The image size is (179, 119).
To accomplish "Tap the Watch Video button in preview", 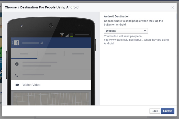I will tap(51, 85).
